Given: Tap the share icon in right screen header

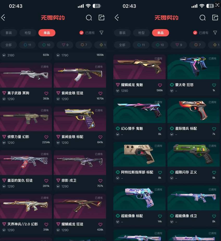Looking at the screenshot, I should click(215, 17).
